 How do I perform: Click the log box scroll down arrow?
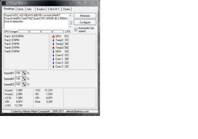70,27
